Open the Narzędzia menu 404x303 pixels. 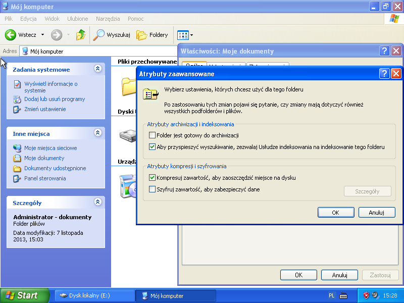108,19
